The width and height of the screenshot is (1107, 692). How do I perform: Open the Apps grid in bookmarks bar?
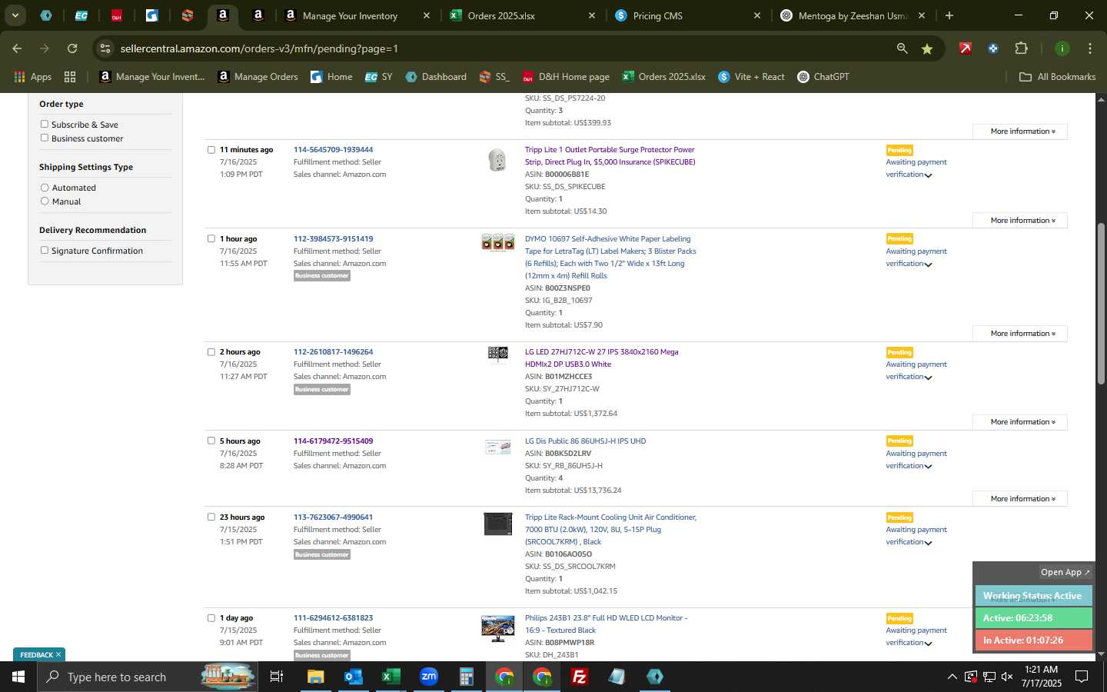coord(32,77)
